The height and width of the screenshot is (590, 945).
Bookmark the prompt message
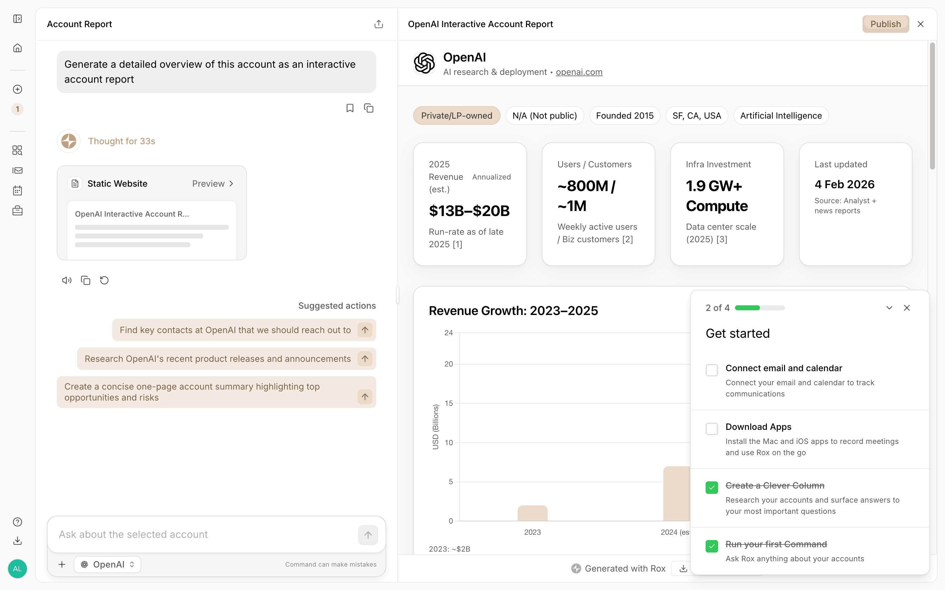click(350, 108)
